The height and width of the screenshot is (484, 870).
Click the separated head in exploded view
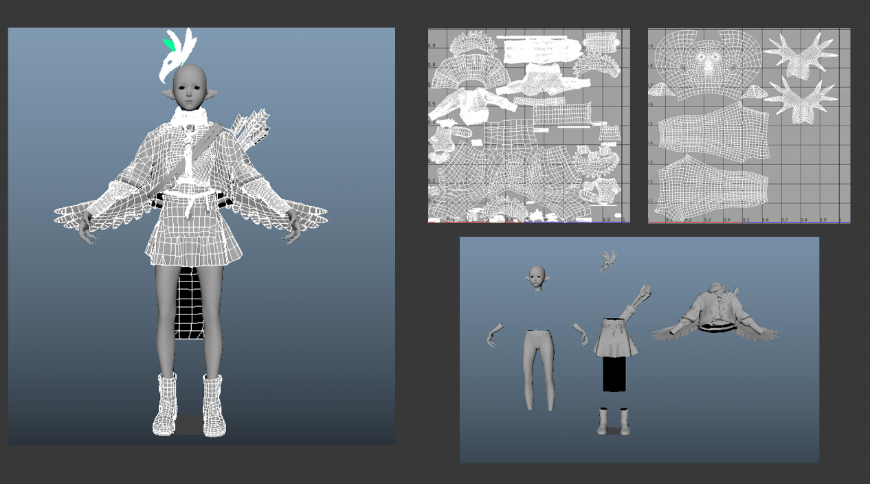tap(537, 278)
